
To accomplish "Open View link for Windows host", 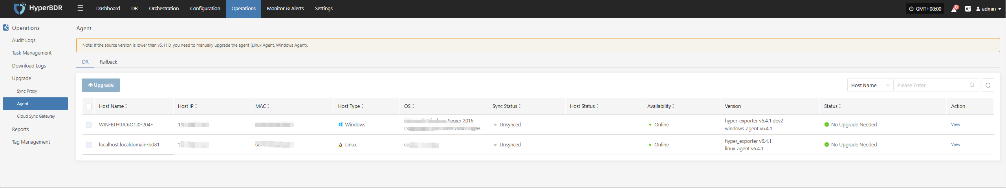I will click(955, 125).
